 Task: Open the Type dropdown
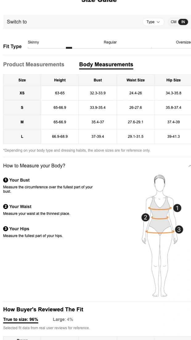coord(153,22)
